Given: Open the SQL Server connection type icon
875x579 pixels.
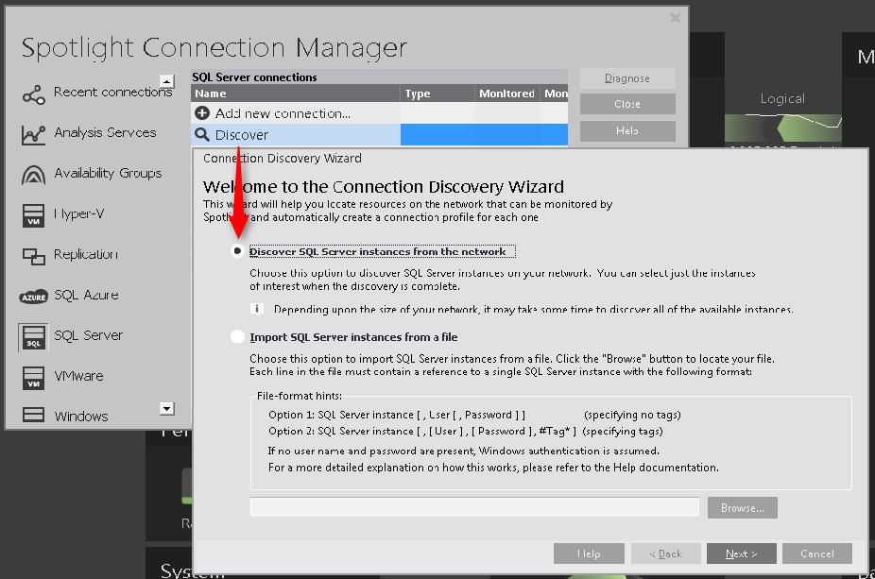Looking at the screenshot, I should click(33, 337).
